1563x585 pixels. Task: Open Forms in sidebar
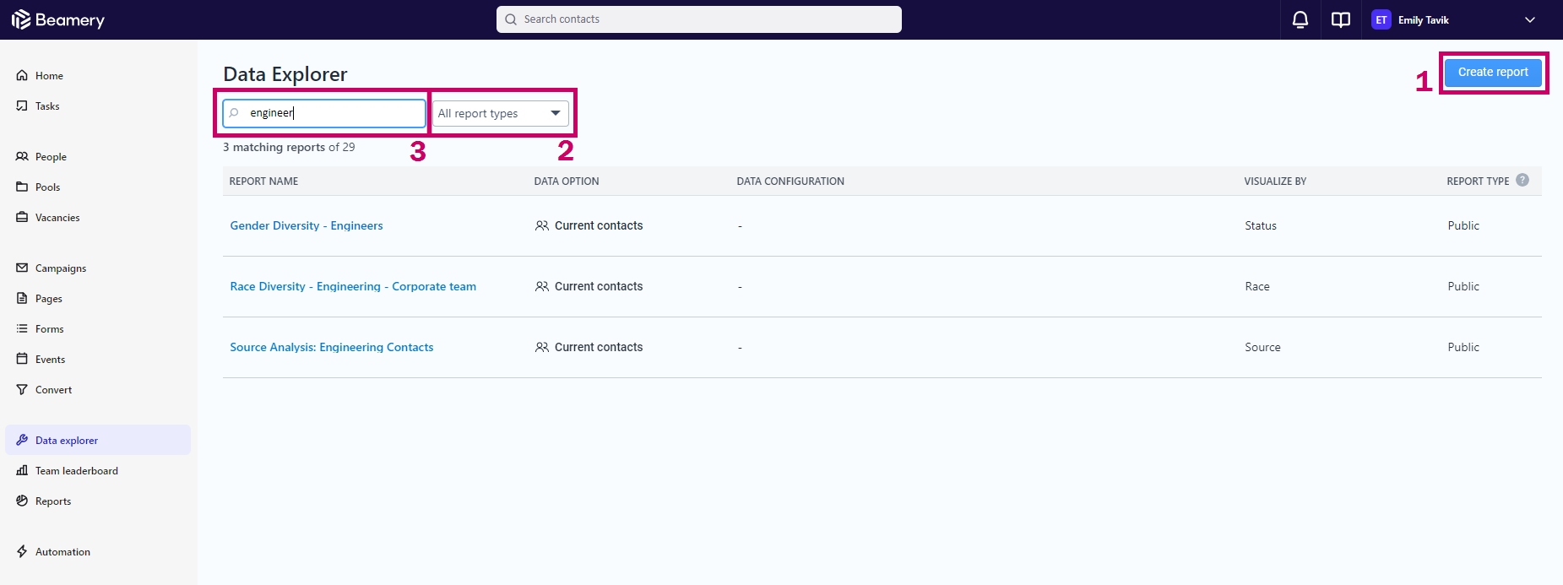pos(98,328)
